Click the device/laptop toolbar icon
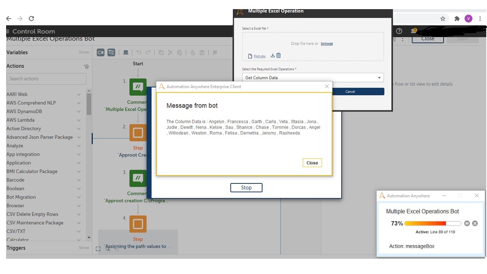This screenshot has height=274, width=487. coord(126,53)
